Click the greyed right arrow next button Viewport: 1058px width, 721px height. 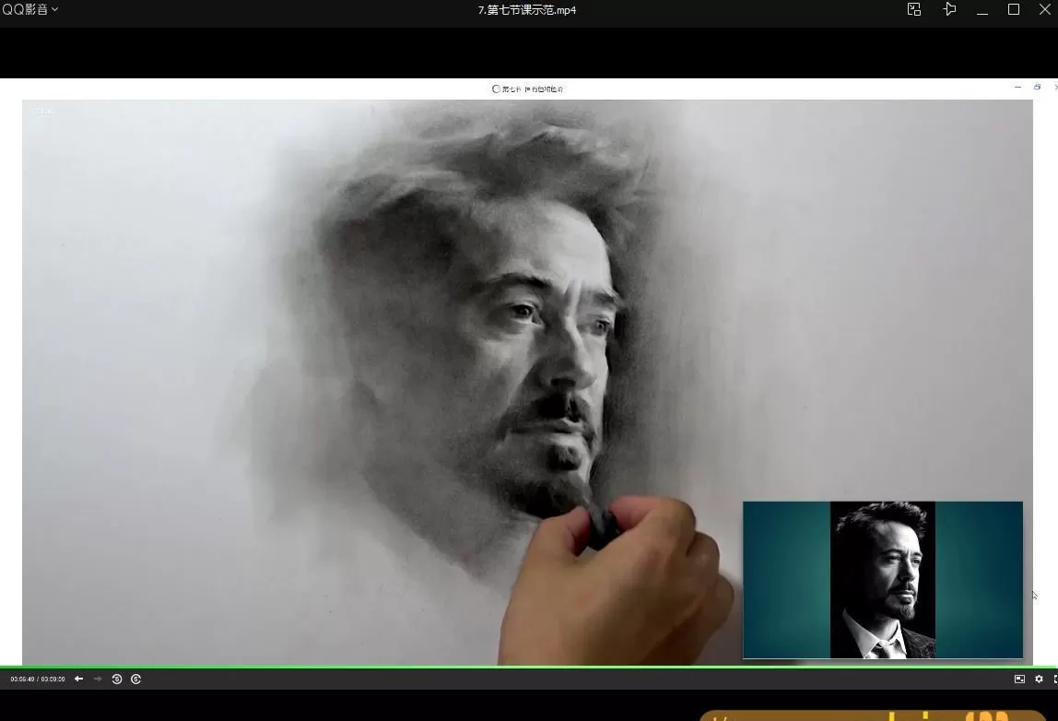point(98,679)
